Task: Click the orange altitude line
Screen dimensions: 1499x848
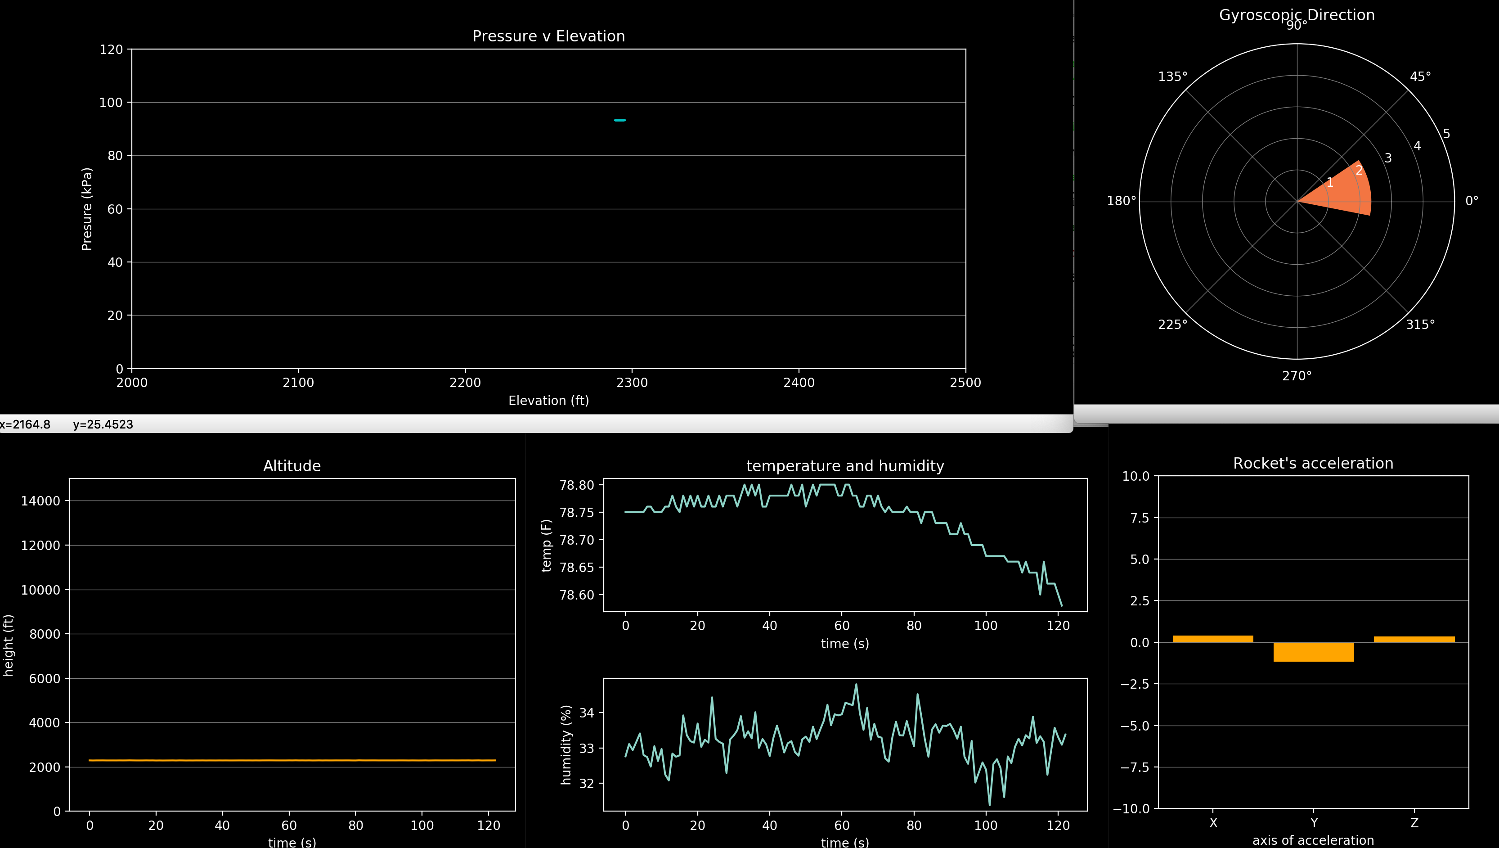Action: coord(291,760)
